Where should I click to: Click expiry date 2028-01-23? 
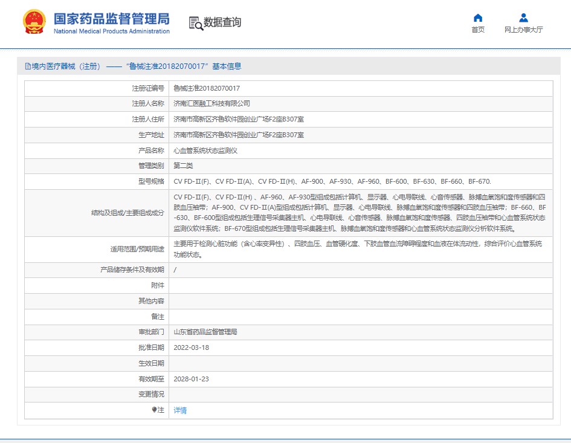191,379
